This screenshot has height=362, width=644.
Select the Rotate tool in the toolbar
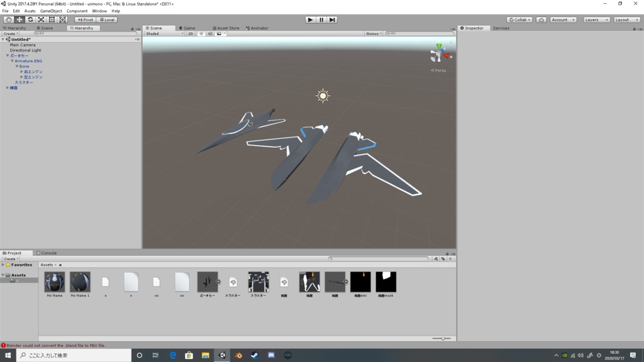[x=30, y=19]
